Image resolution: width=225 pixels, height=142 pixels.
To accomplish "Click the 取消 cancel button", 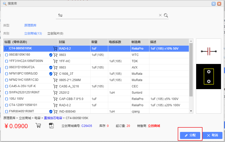I will (x=213, y=135).
